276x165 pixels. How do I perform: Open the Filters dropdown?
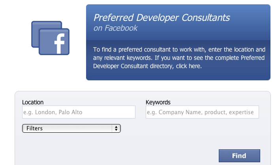[71, 128]
